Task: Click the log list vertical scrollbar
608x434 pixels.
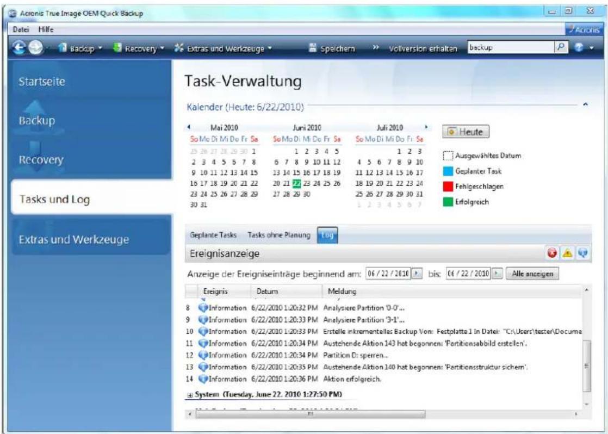Action: pyautogui.click(x=587, y=366)
